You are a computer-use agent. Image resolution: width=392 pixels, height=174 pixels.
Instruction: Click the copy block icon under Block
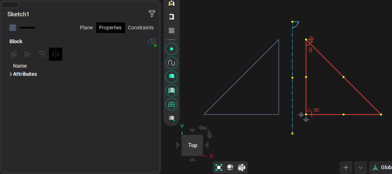coord(14,54)
